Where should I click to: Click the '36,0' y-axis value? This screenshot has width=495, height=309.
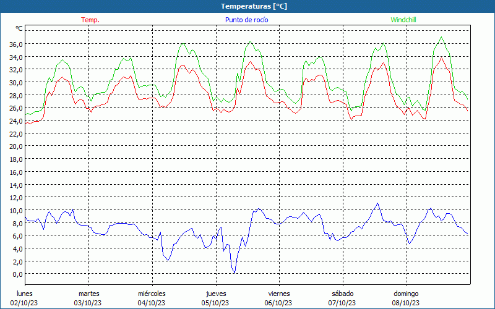pos(16,44)
